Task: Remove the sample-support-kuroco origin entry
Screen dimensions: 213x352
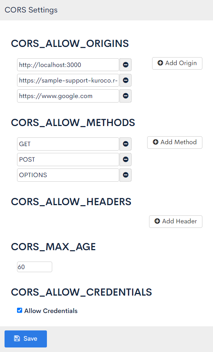Action: [126, 80]
